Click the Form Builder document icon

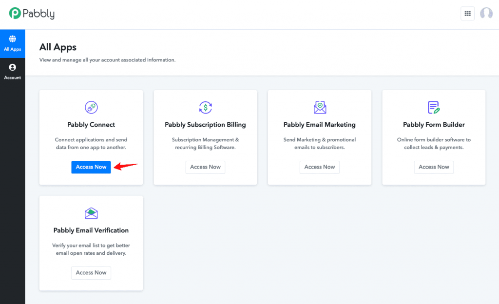[434, 107]
